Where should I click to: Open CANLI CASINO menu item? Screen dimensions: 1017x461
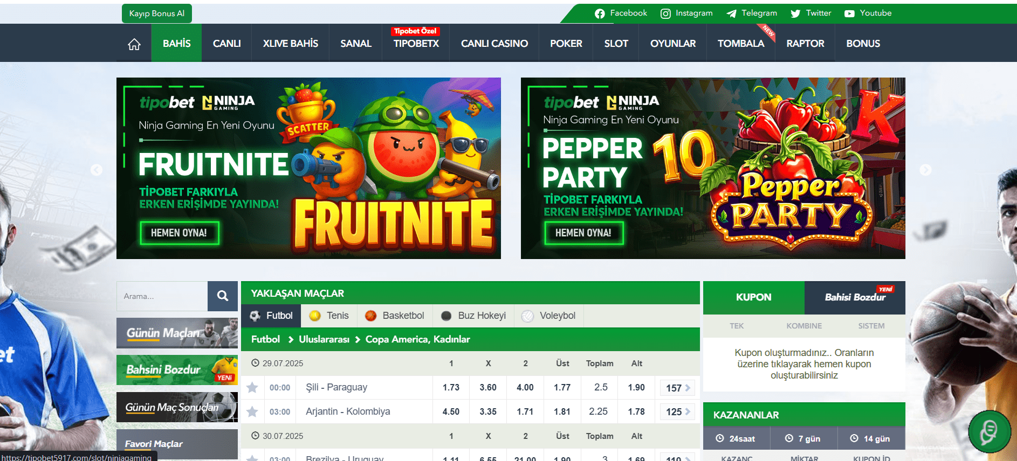point(494,44)
